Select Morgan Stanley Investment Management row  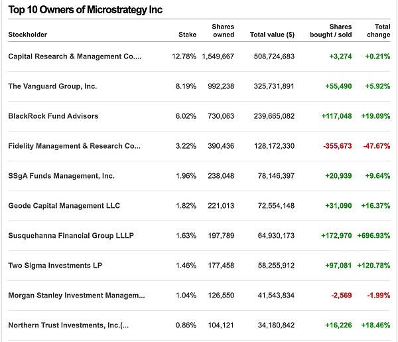coord(76,296)
